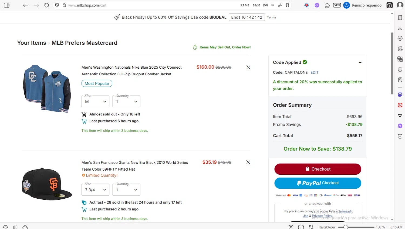This screenshot has height=229, width=405.
Task: Open the Mastodon panel in sidebar
Action: coord(400,95)
